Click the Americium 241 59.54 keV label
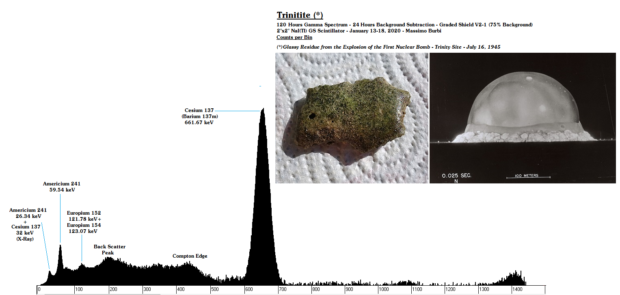The height and width of the screenshot is (295, 620). pyautogui.click(x=62, y=187)
